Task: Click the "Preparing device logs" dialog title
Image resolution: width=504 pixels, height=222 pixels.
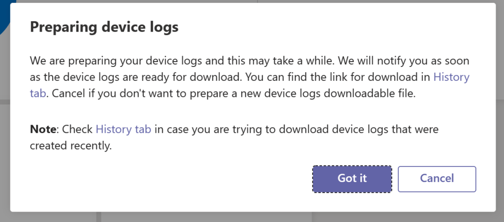Action: pyautogui.click(x=104, y=27)
